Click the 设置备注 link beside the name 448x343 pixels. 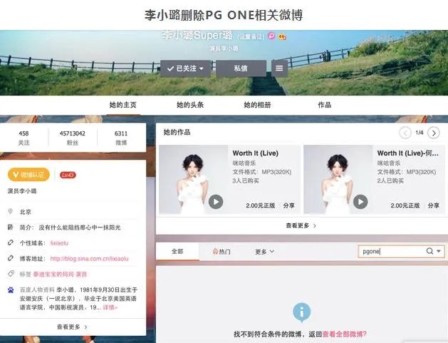pyautogui.click(x=250, y=36)
